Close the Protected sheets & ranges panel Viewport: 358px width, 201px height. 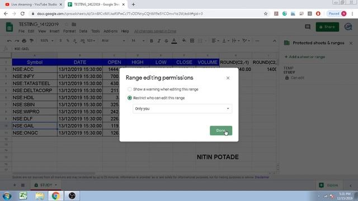[351, 43]
